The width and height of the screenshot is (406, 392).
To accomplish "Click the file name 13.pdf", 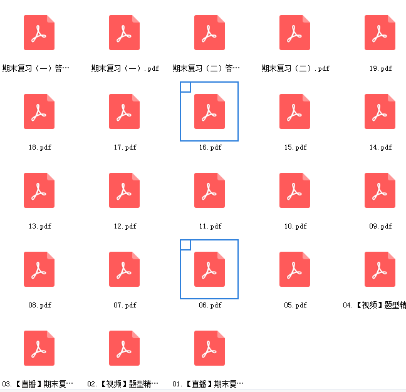I will point(40,227).
